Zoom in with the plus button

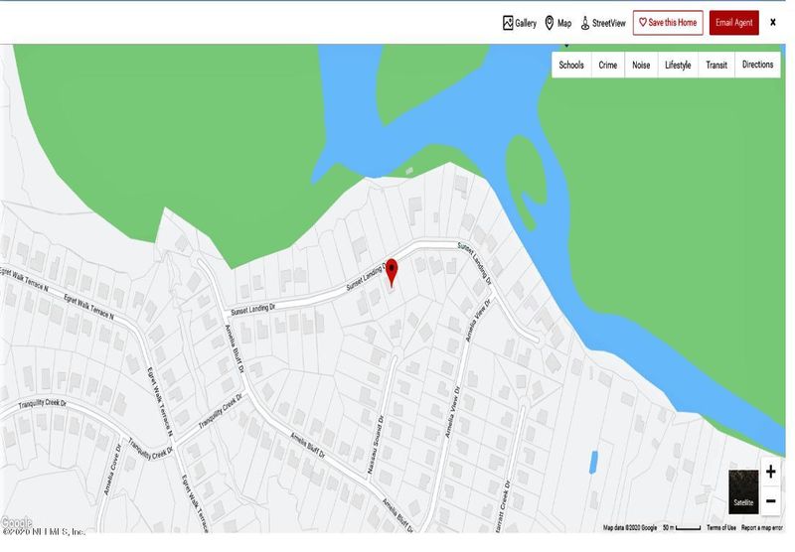tap(771, 472)
